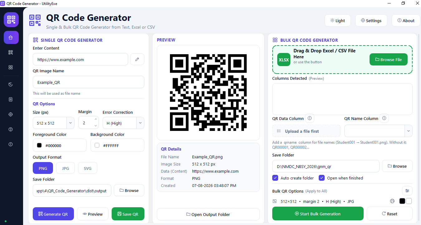Click the file name Example_QR.png in QR Details
This screenshot has height=225, width=421.
207,157
